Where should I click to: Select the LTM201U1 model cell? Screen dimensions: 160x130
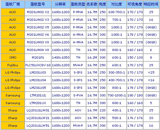click(x=38, y=95)
